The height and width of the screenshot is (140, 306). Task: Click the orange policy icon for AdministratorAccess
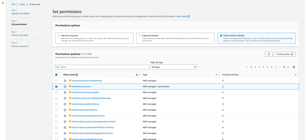click(70, 86)
